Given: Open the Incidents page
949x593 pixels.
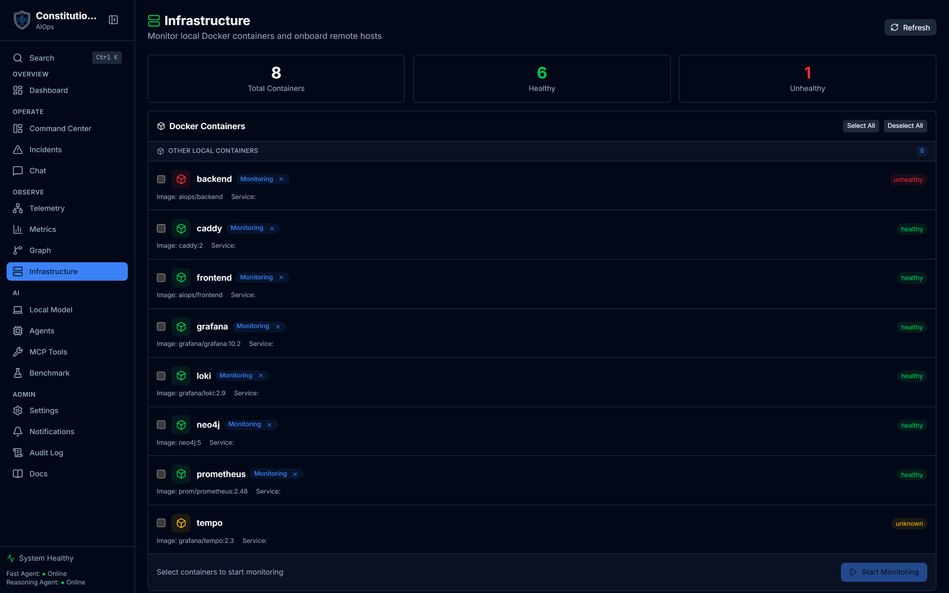Looking at the screenshot, I should (x=67, y=150).
